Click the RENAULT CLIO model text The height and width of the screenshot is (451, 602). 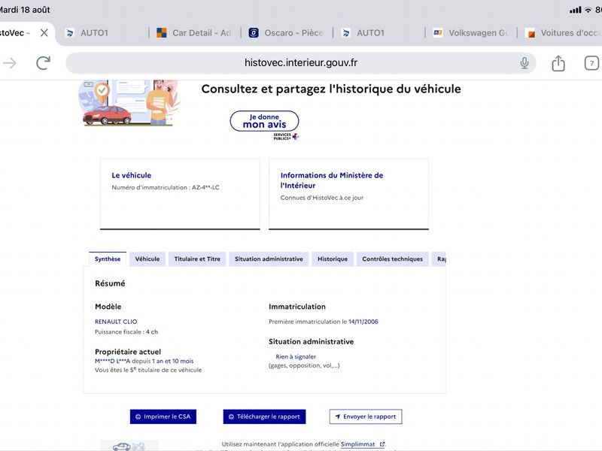(116, 322)
